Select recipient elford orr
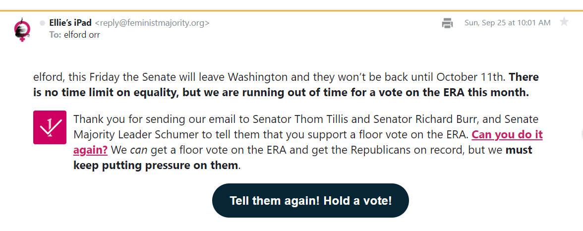This screenshot has height=231, width=583. [82, 35]
